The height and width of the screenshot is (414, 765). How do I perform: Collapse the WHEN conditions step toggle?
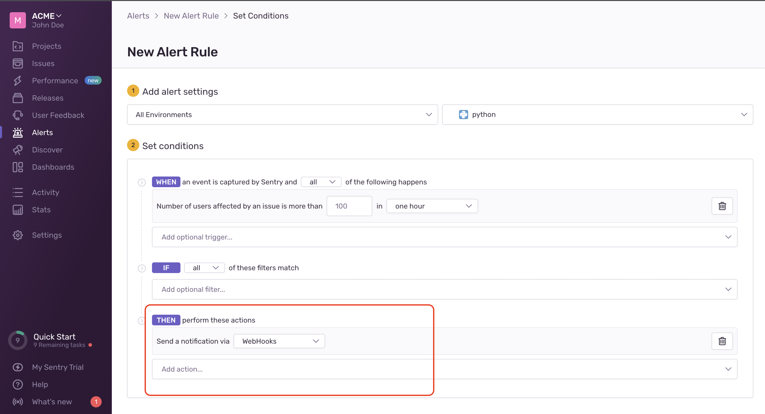point(142,182)
